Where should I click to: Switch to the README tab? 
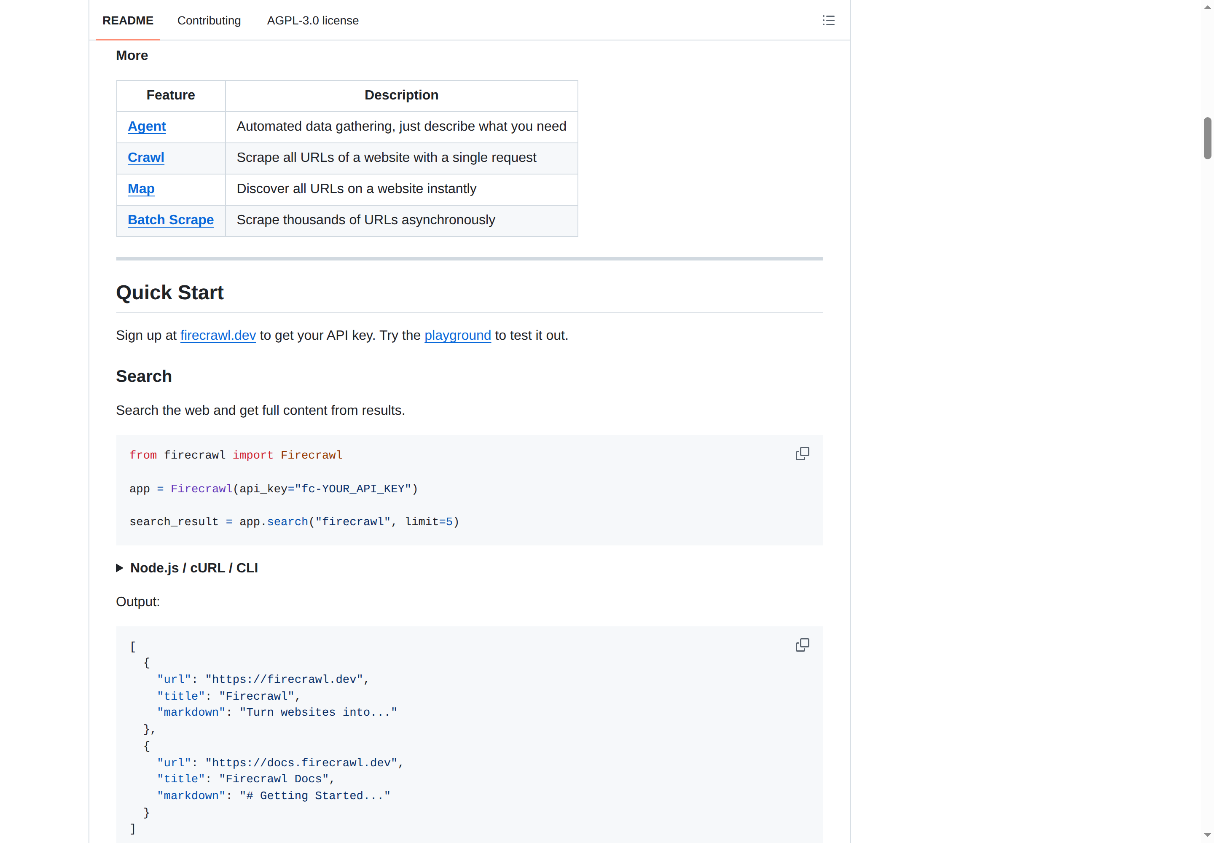128,21
